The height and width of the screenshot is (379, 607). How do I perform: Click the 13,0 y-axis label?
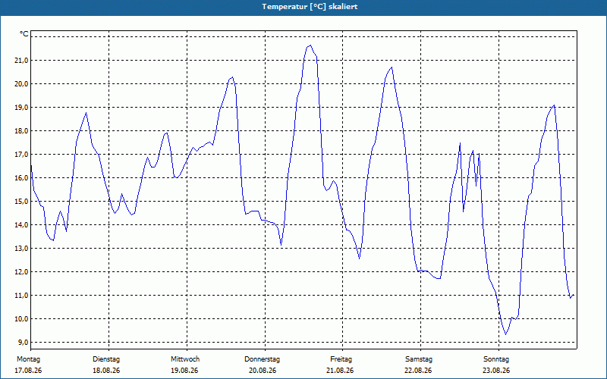click(21, 249)
